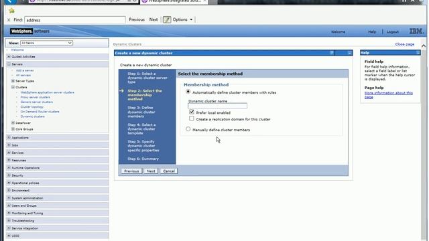Expand Monitoring and Tuning
The image size is (429, 241).
coord(9,213)
